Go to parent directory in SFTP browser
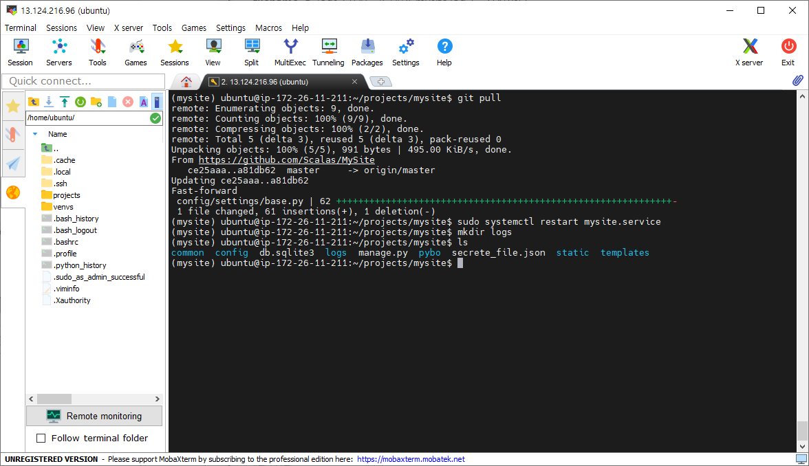809x466 pixels. click(x=34, y=102)
